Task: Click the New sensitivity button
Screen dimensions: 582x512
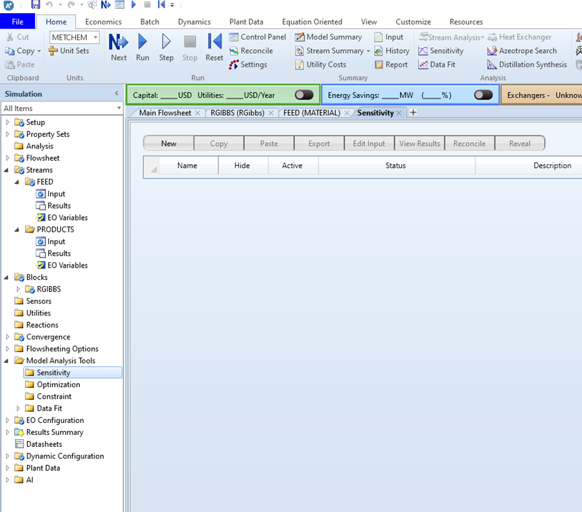Action: click(168, 143)
